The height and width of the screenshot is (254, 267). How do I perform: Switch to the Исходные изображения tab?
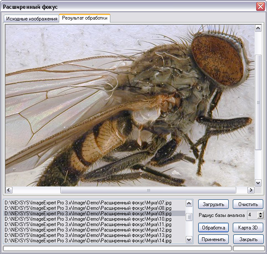31,19
